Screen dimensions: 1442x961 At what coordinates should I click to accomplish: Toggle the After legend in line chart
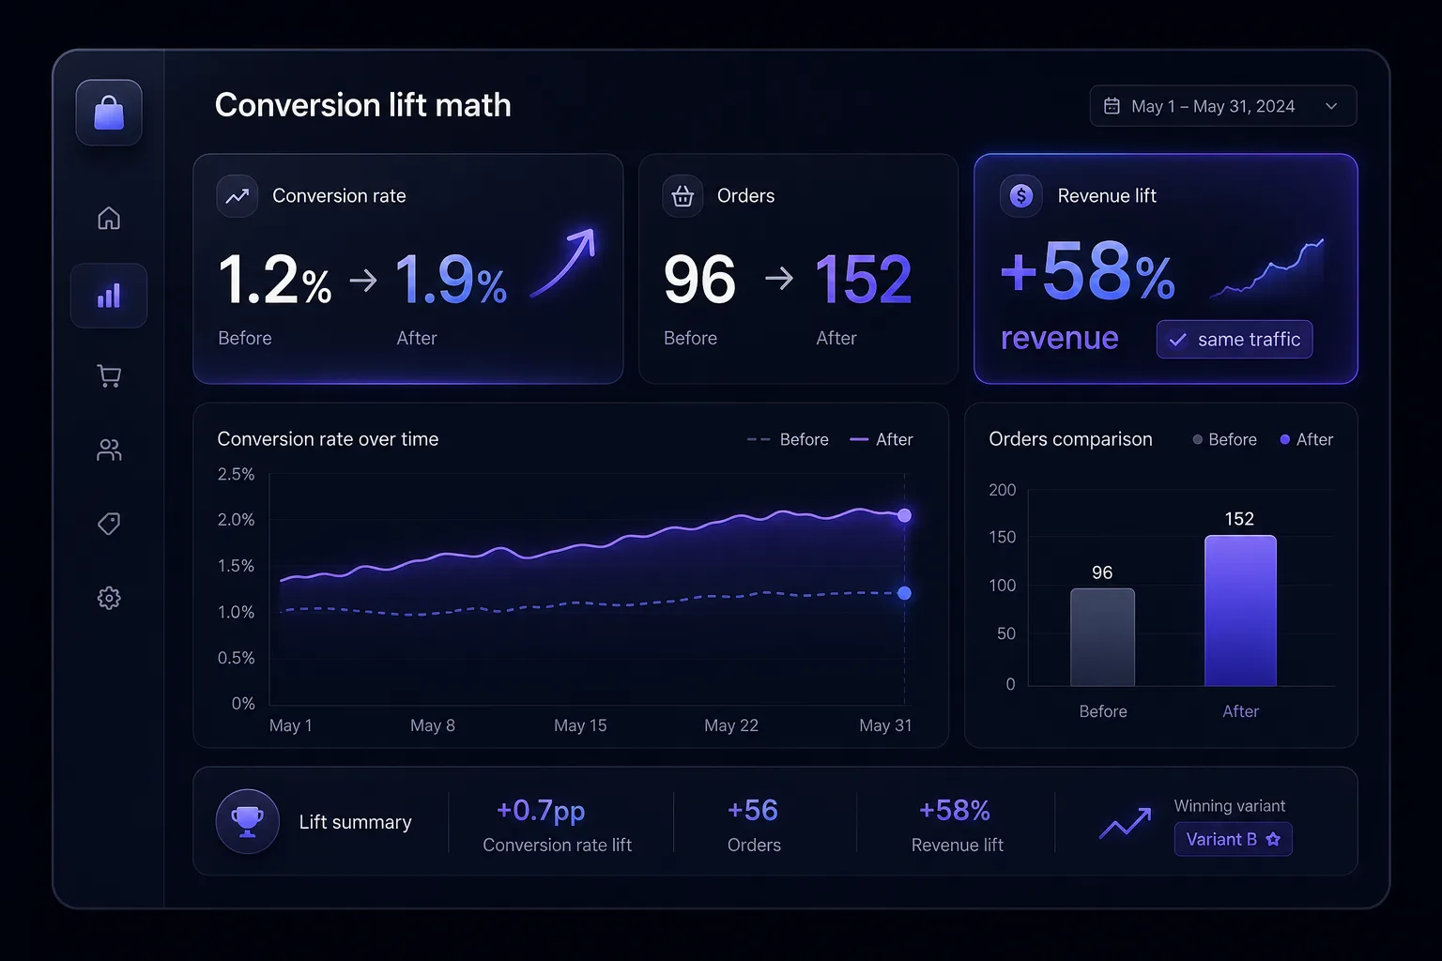point(881,439)
